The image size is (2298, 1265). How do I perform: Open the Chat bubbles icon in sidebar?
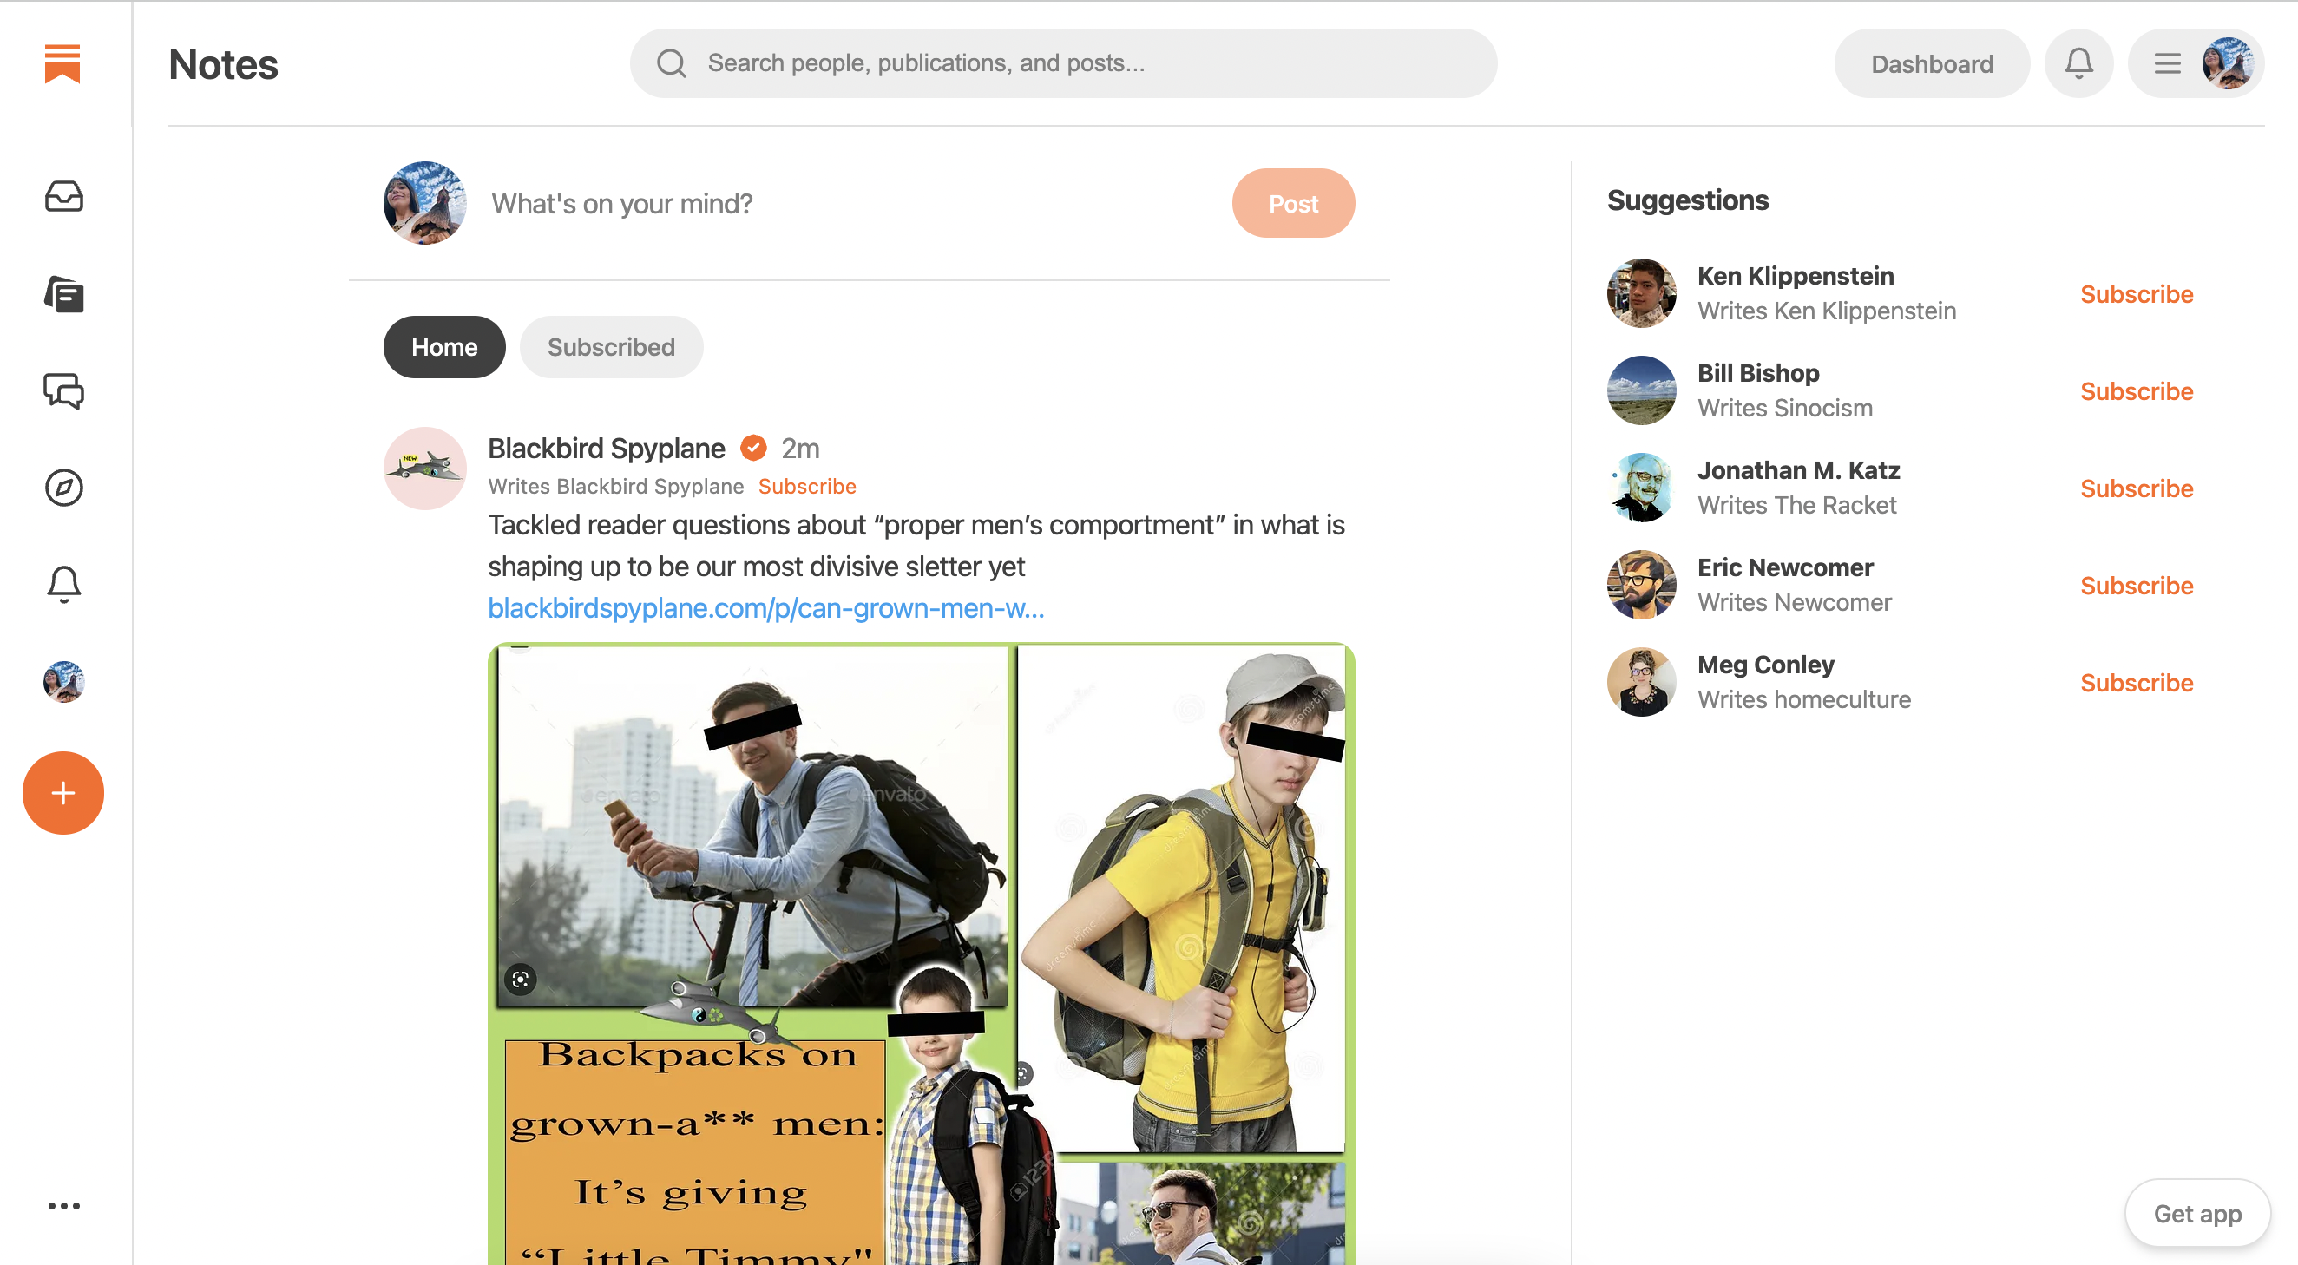coord(63,390)
